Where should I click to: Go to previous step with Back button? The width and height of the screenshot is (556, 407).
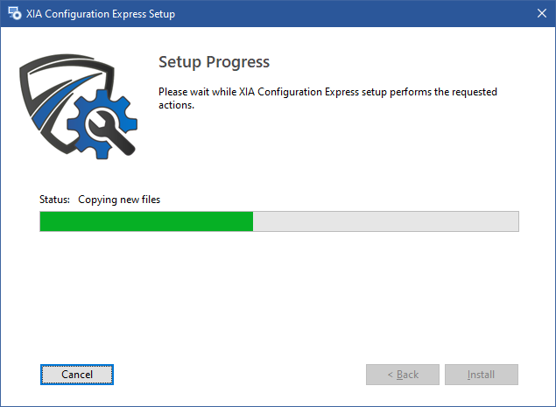tap(403, 375)
